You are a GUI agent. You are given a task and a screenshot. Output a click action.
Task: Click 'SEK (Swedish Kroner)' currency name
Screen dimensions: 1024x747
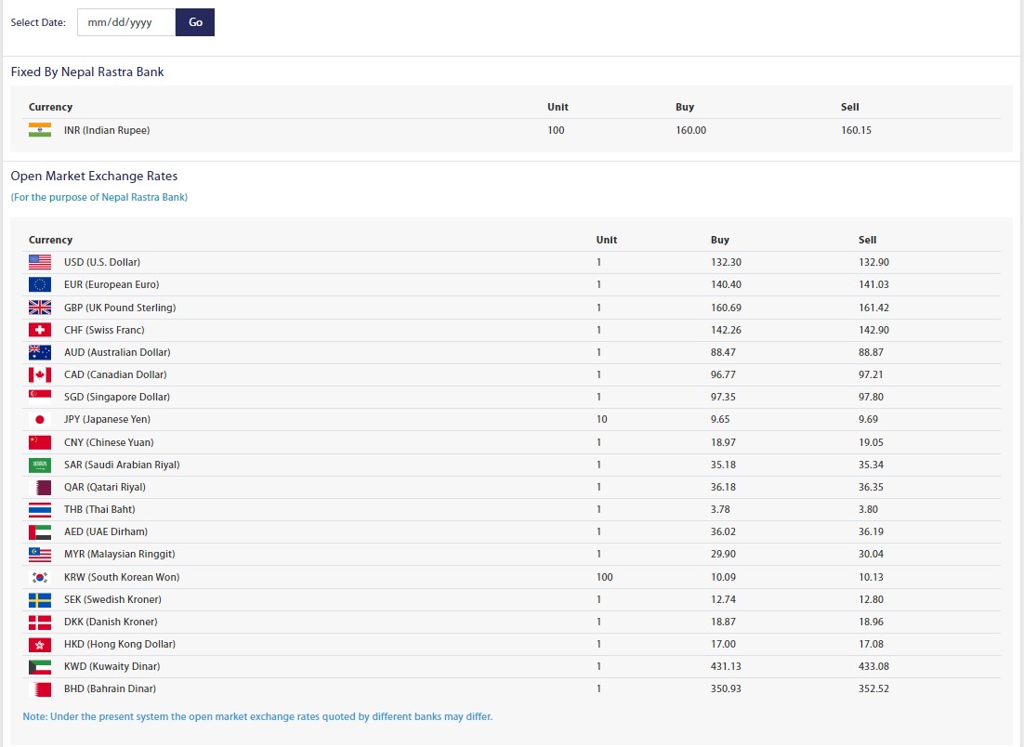(x=113, y=598)
